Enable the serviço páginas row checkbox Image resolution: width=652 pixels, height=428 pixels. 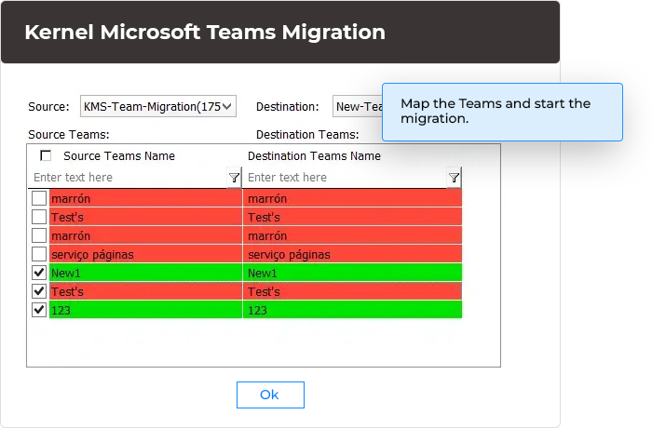(x=39, y=254)
